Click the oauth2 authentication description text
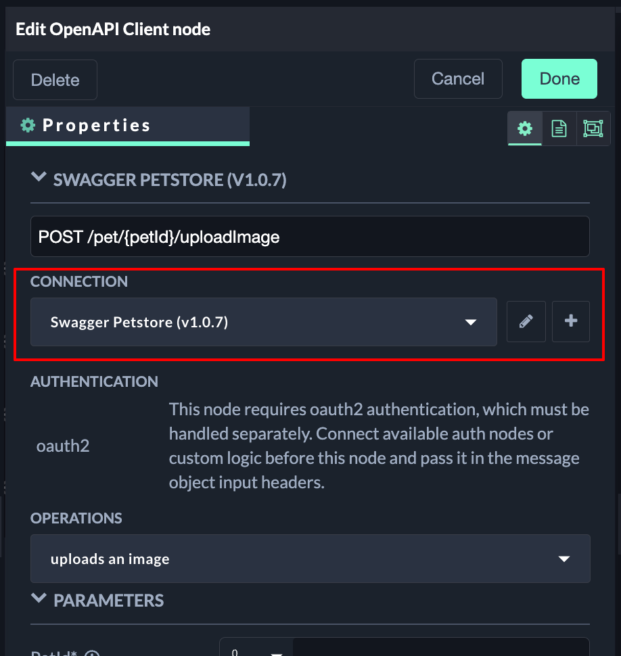 379,446
